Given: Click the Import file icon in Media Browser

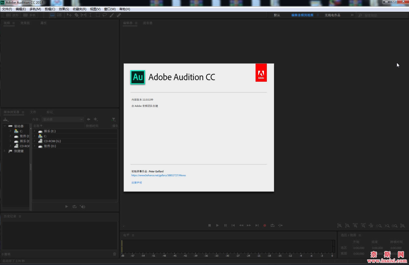Looking at the screenshot, I should pos(5,119).
